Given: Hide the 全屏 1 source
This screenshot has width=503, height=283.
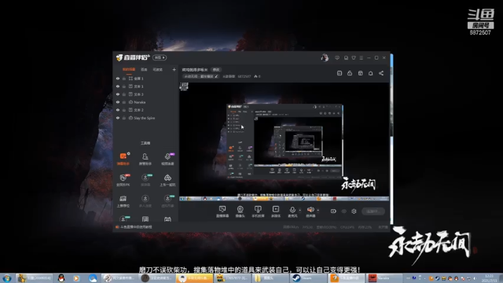Looking at the screenshot, I should point(118,79).
